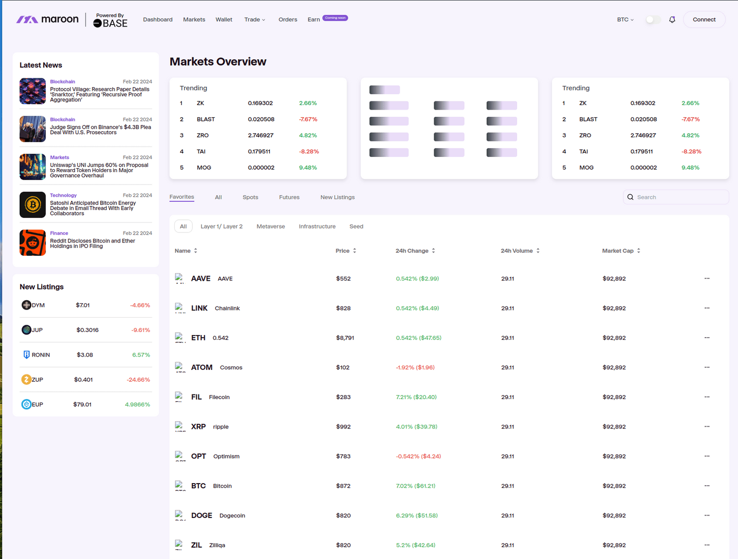The width and height of the screenshot is (738, 559).
Task: Click the RONIN shield icon
Action: tap(27, 355)
